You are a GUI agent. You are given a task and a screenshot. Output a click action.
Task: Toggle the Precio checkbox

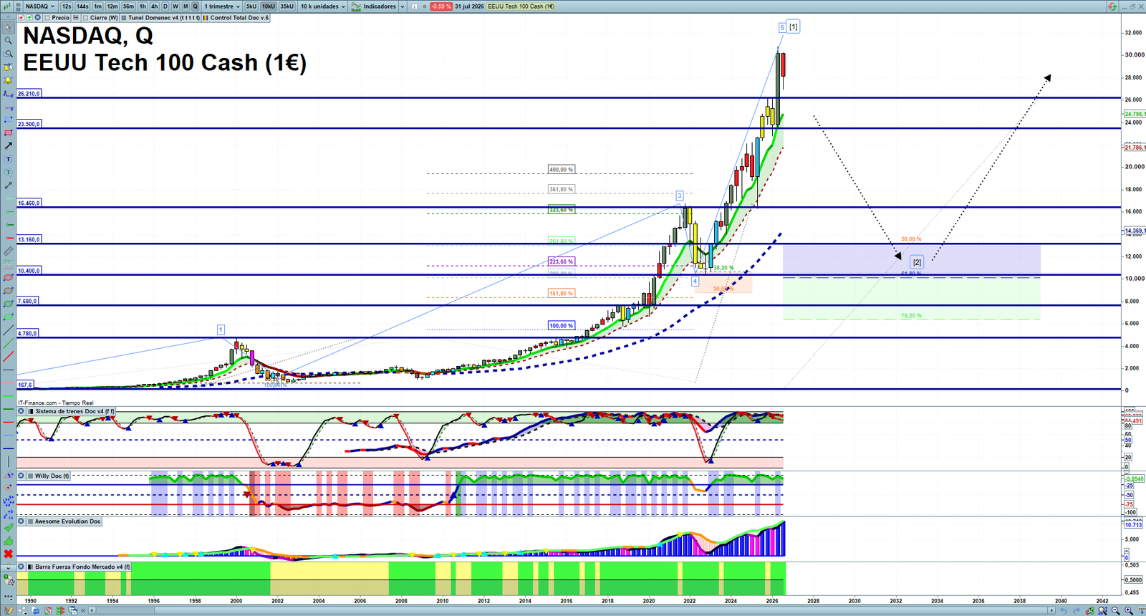coord(47,18)
